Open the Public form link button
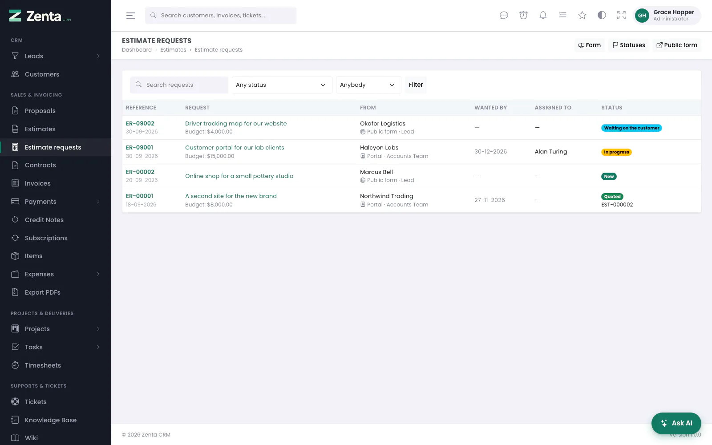Viewport: 712px width, 445px height. pyautogui.click(x=677, y=45)
